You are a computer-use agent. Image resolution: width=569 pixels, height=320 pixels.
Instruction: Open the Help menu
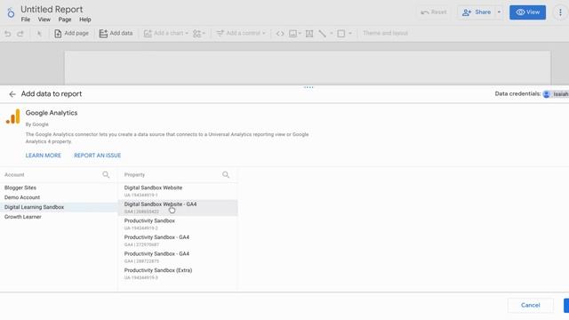85,20
